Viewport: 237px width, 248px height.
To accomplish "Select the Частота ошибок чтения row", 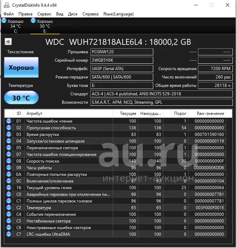I will 115,121.
